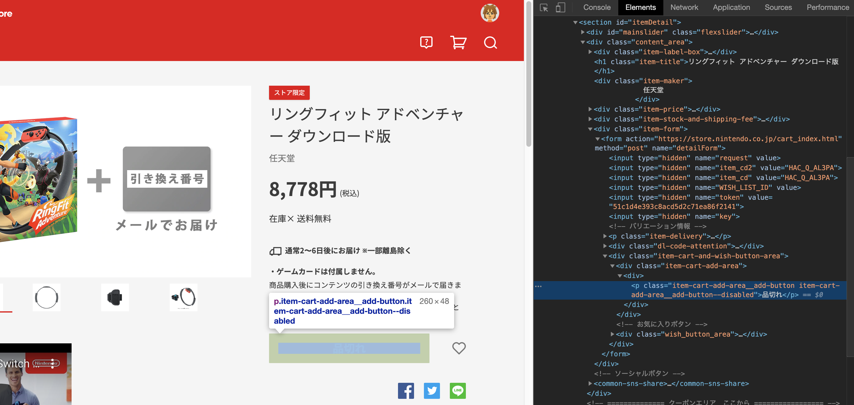
Task: Click the wishlist heart icon
Action: pos(459,348)
